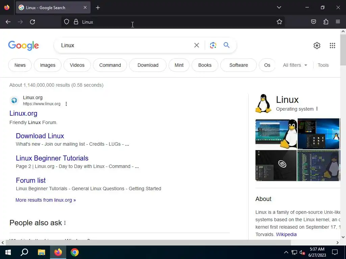346x259 pixels.
Task: Click the muted volume tray icon
Action: click(302, 252)
